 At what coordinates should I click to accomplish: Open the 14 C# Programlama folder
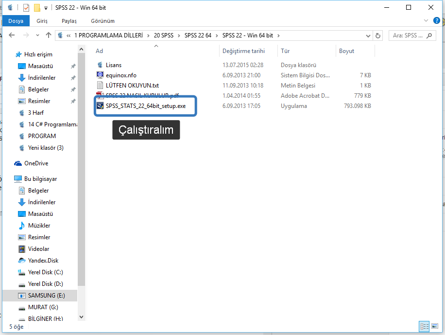click(52, 124)
